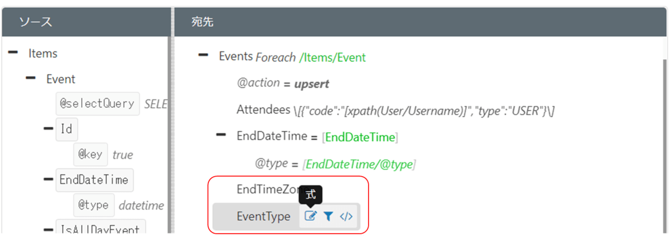Collapse the Id node in source panel
Screen dimensions: 672x238
pos(49,129)
